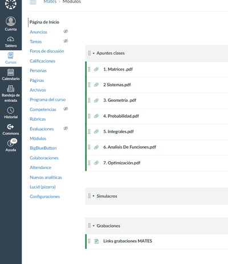Click hidden-eye icon next to Anuncios
The height and width of the screenshot is (264, 228).
(66, 31)
